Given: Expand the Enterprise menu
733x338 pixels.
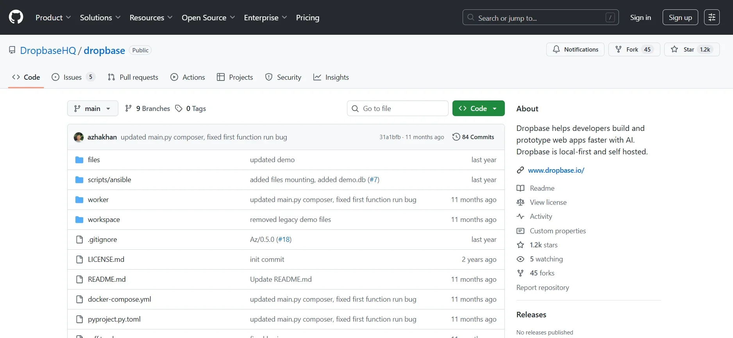Looking at the screenshot, I should point(265,18).
